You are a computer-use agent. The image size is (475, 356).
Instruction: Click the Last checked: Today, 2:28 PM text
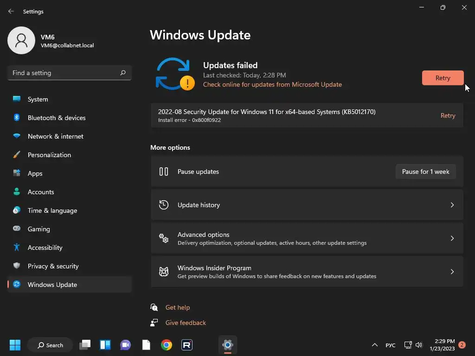point(244,75)
